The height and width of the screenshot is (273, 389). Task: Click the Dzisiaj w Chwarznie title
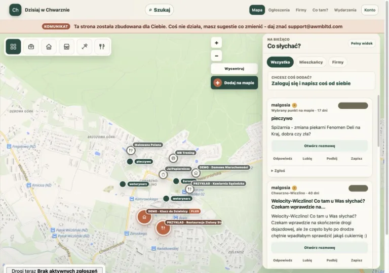click(47, 10)
